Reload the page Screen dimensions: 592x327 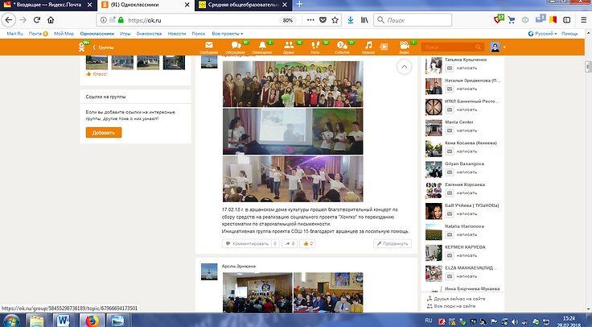37,20
